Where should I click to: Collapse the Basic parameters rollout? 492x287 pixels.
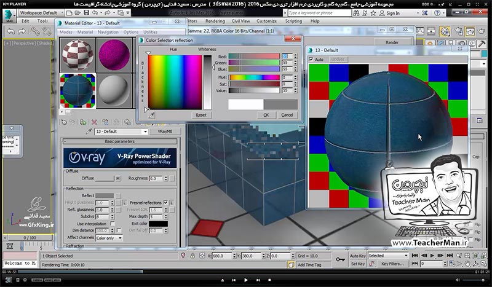[120, 141]
